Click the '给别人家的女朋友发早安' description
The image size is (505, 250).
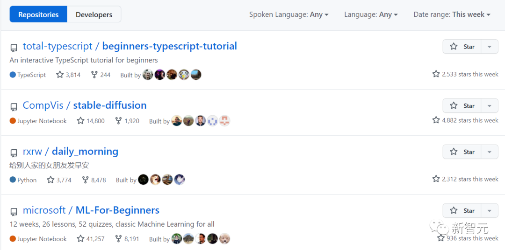click(49, 166)
